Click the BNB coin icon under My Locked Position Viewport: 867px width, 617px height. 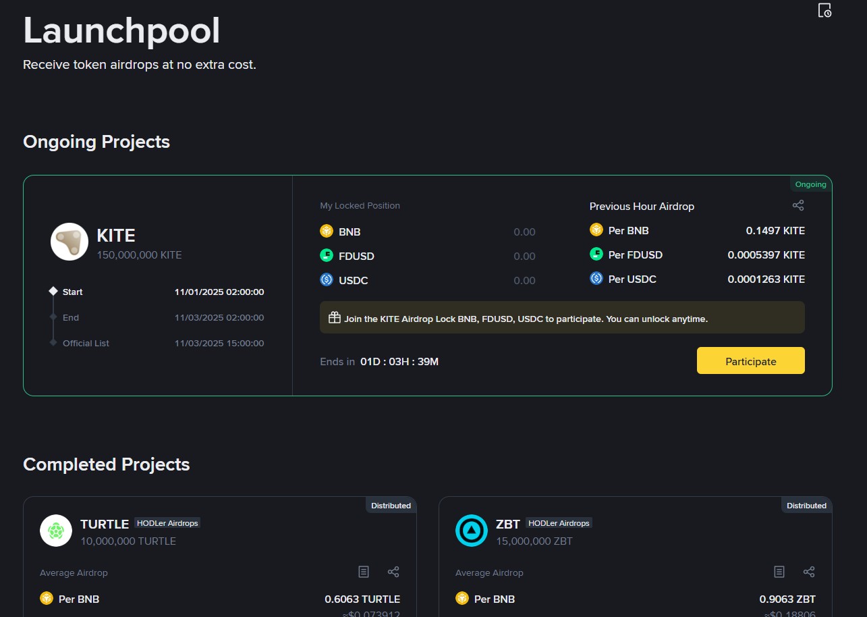327,232
